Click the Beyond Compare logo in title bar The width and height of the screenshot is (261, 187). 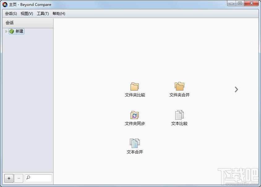(5, 5)
